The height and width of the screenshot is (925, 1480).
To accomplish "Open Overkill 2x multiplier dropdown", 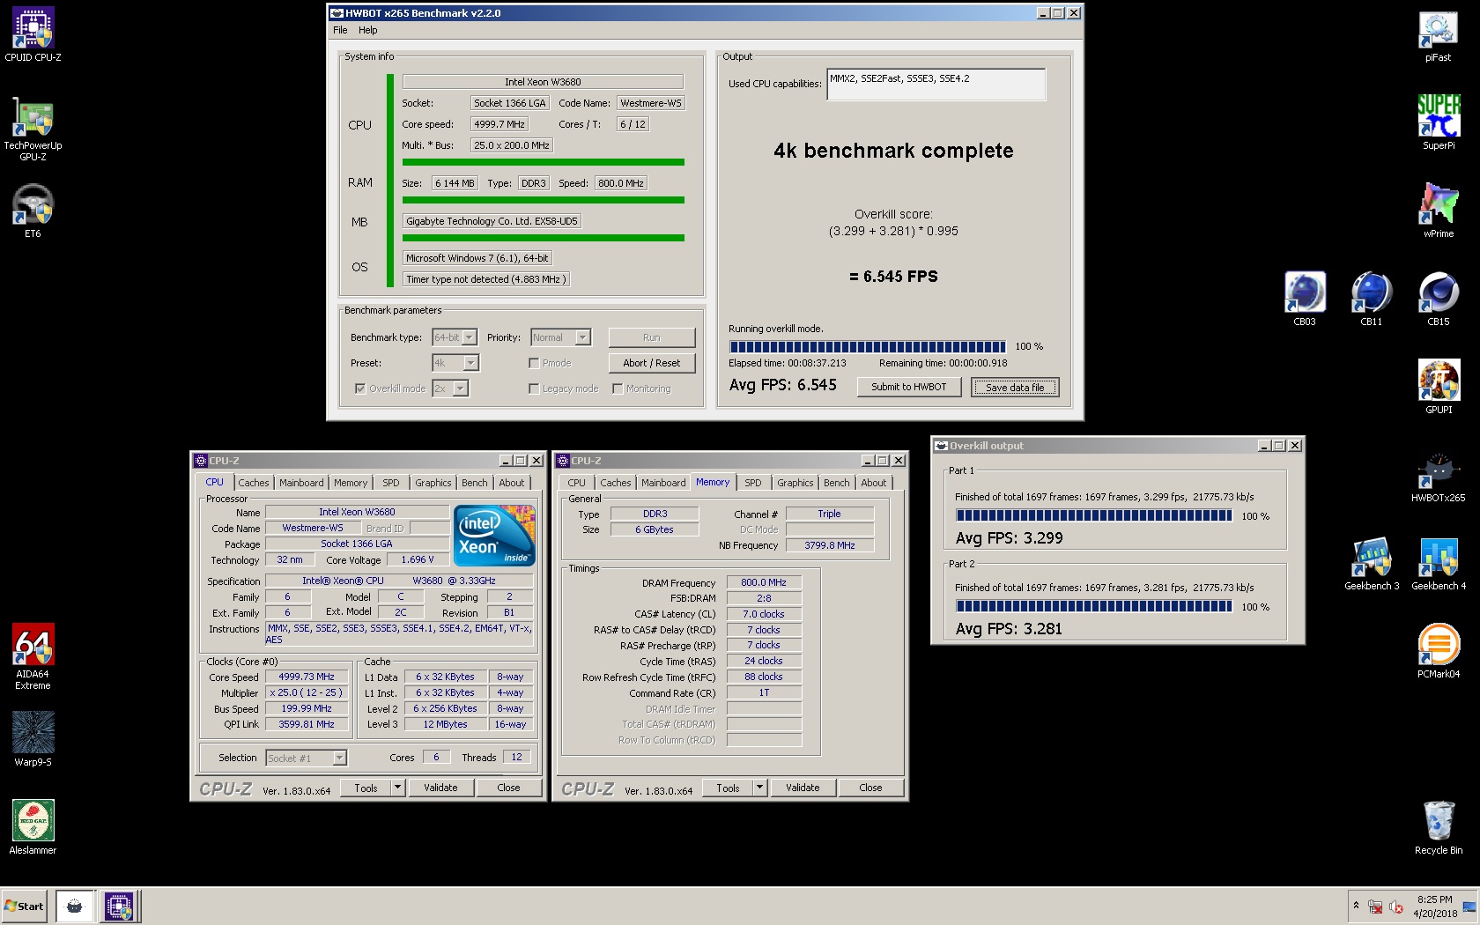I will [x=449, y=388].
